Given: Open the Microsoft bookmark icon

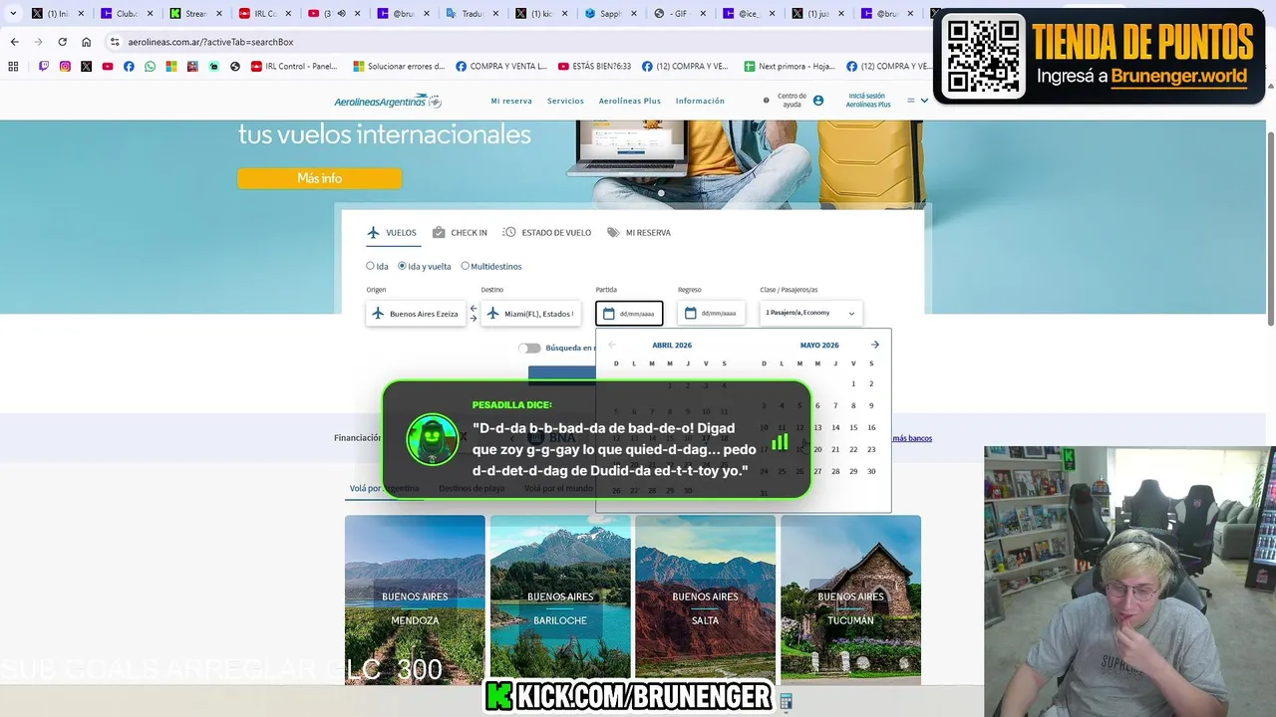Looking at the screenshot, I should [171, 67].
